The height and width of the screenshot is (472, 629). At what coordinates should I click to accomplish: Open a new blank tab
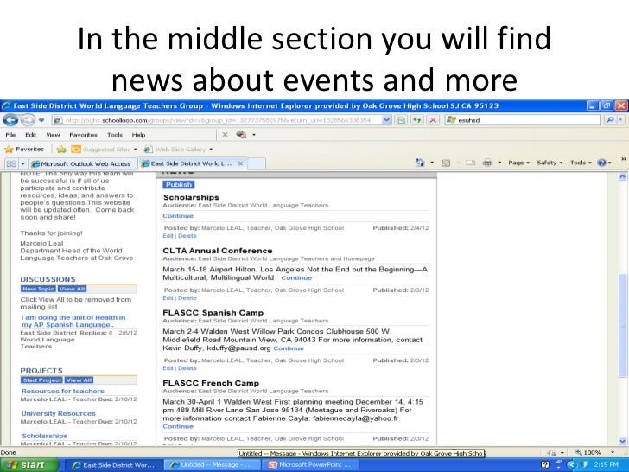[257, 163]
